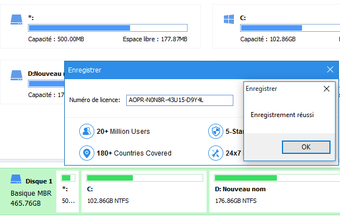
Task: Click the Numéro de licence input field
Action: point(180,100)
